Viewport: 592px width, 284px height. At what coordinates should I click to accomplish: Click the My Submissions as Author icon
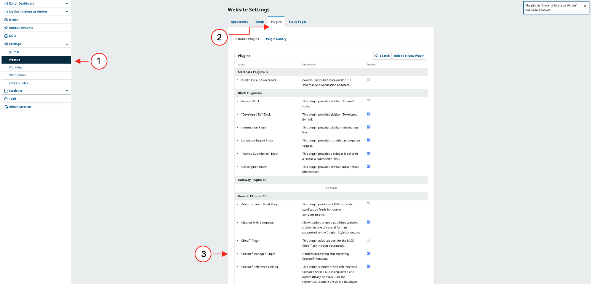6,11
